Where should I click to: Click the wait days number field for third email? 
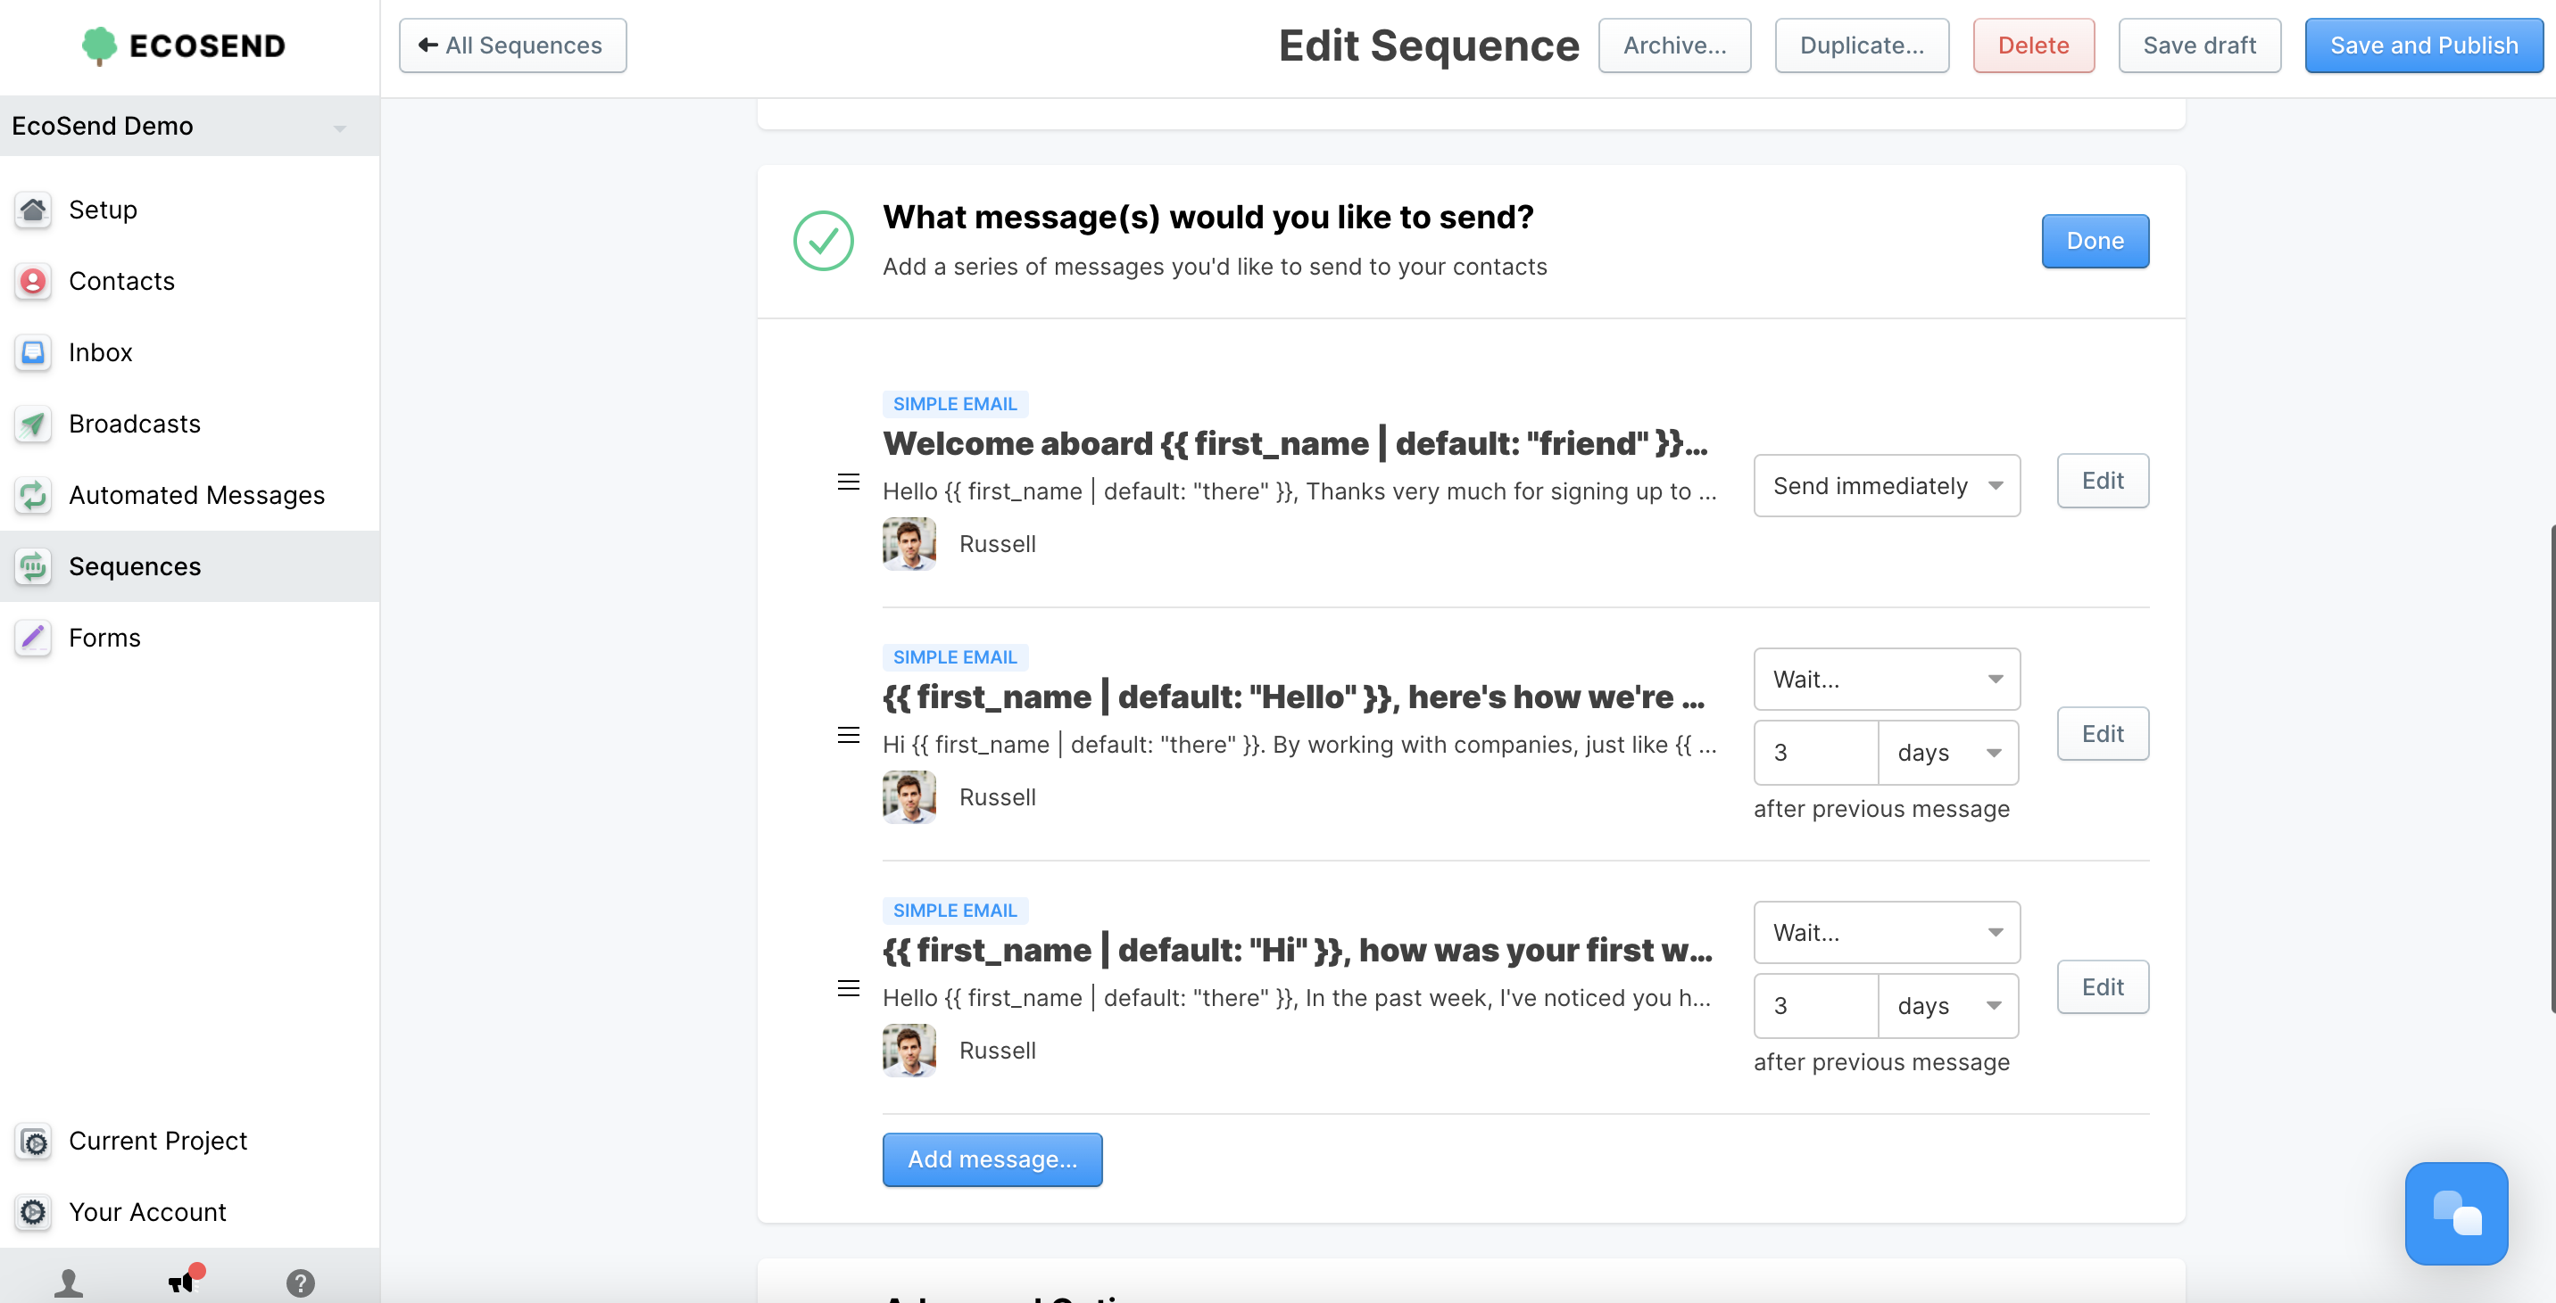[1816, 1005]
